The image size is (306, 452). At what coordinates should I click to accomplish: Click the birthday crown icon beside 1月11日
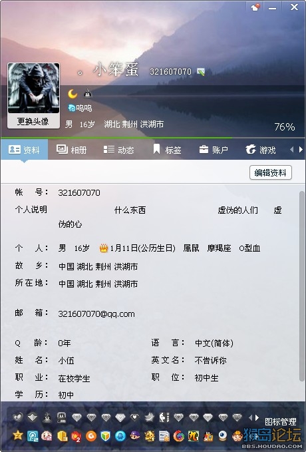click(103, 248)
